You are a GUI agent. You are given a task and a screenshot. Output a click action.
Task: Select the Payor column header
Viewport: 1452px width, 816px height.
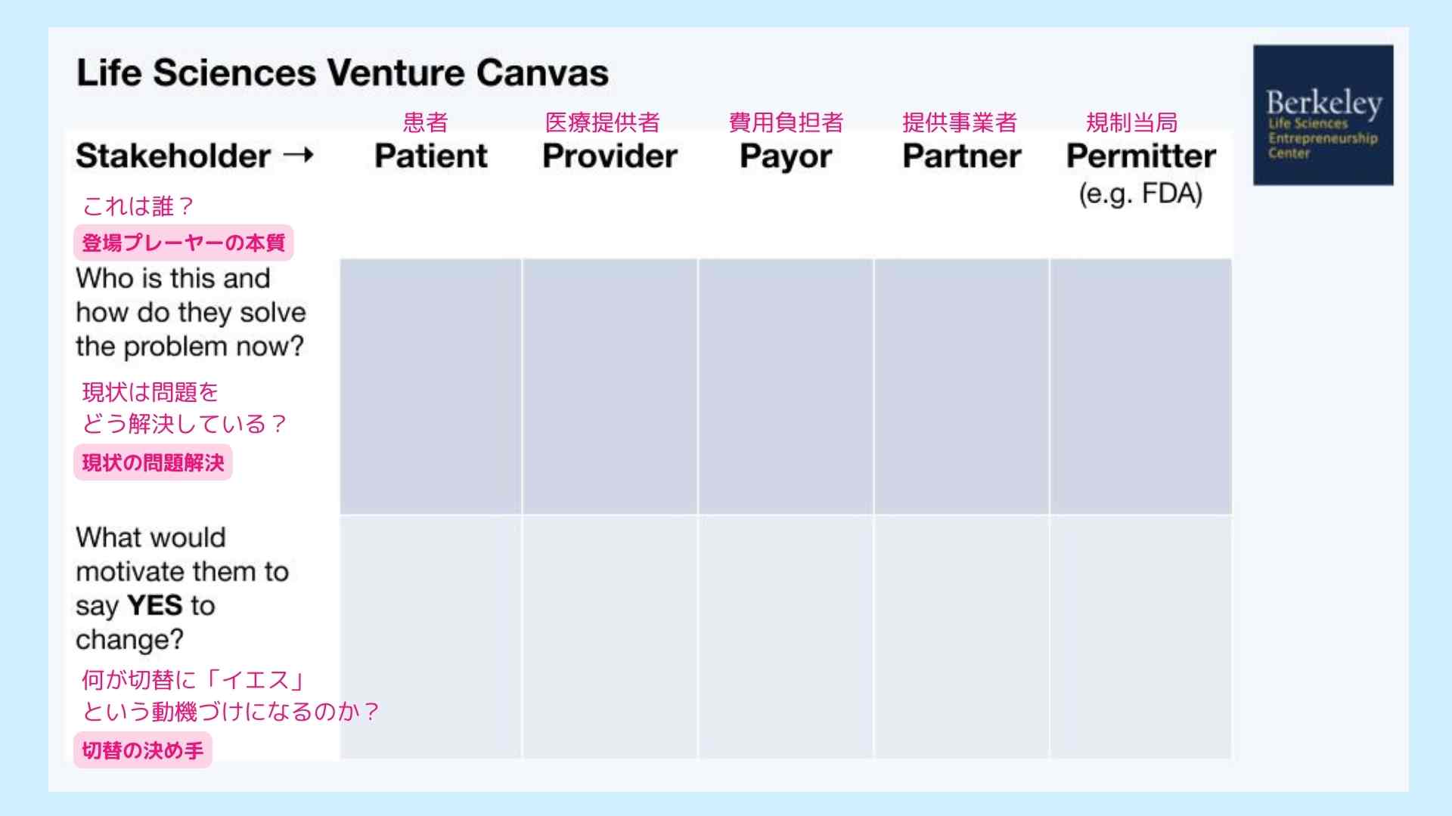tap(786, 157)
